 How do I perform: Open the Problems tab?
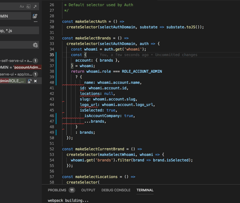pyautogui.click(x=57, y=190)
